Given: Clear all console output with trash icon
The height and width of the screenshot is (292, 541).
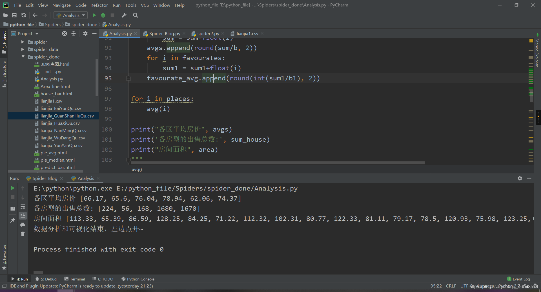Looking at the screenshot, I should tap(23, 234).
